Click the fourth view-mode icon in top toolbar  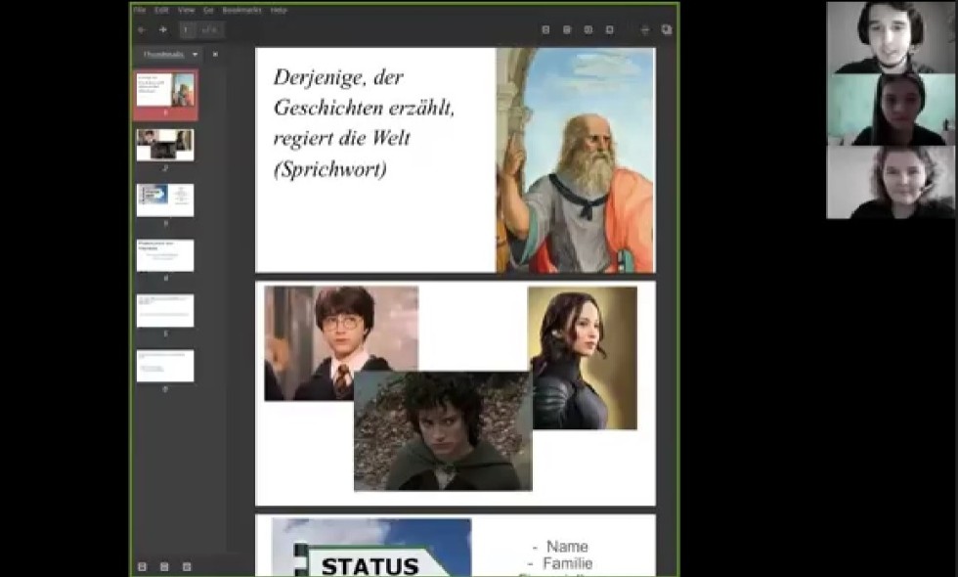point(609,30)
